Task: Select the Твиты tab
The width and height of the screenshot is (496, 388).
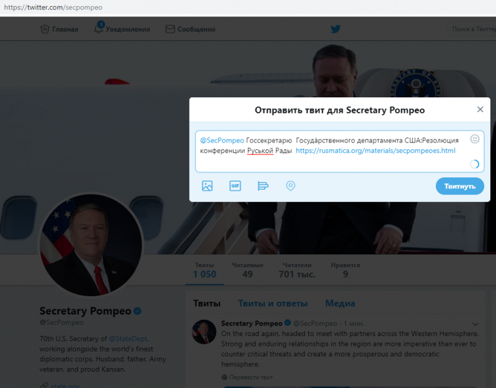Action: click(x=207, y=303)
